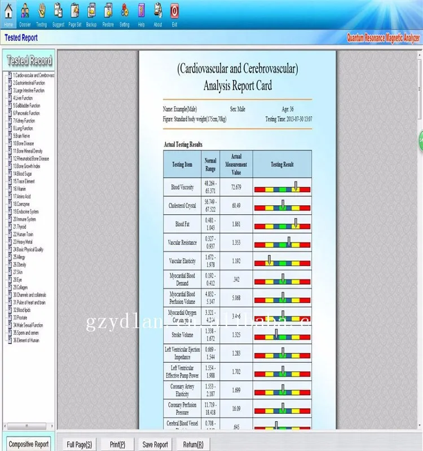This screenshot has height=451, width=423.
Task: Select the Large Intestine Function record
Action: (29, 90)
